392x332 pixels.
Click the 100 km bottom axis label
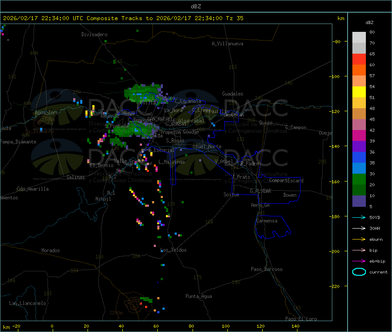click(x=226, y=326)
